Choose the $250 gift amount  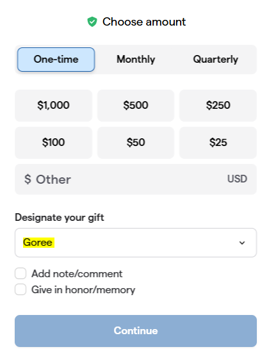tap(218, 106)
